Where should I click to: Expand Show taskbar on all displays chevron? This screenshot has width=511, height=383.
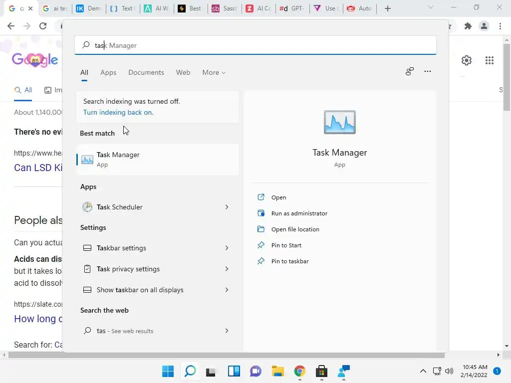point(227,290)
